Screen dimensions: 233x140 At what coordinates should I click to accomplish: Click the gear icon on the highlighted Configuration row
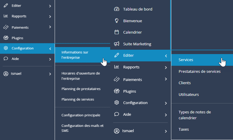(x=6, y=48)
